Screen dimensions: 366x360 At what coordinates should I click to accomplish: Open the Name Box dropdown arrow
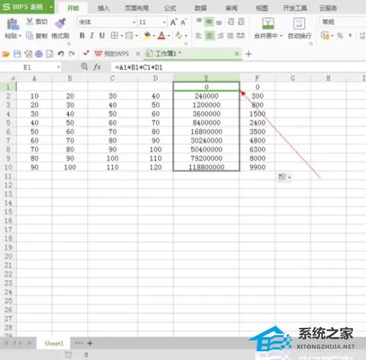point(59,67)
